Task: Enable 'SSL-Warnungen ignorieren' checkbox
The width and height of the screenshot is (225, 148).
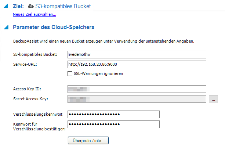Action: coord(70,73)
